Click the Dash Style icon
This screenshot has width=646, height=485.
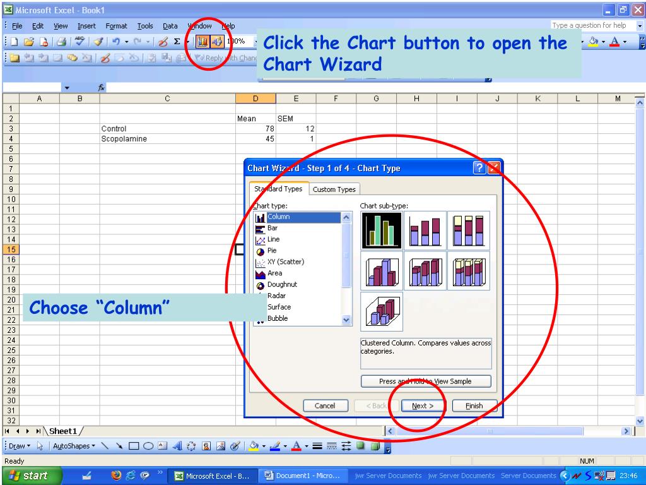tap(332, 446)
